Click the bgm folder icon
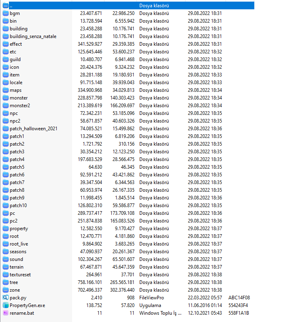The width and height of the screenshot is (294, 322). pos(6,13)
